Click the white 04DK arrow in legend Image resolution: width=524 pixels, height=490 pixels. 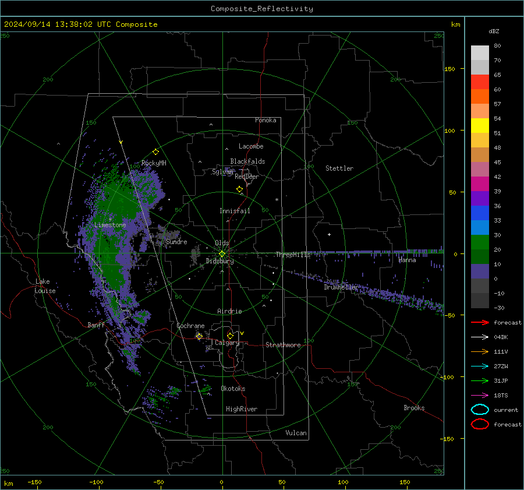click(480, 337)
